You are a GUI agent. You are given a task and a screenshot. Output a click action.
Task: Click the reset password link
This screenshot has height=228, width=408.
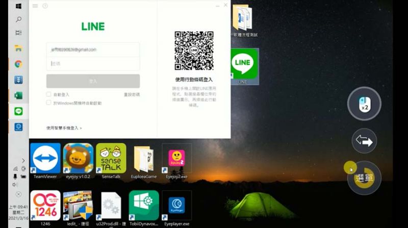pos(132,95)
